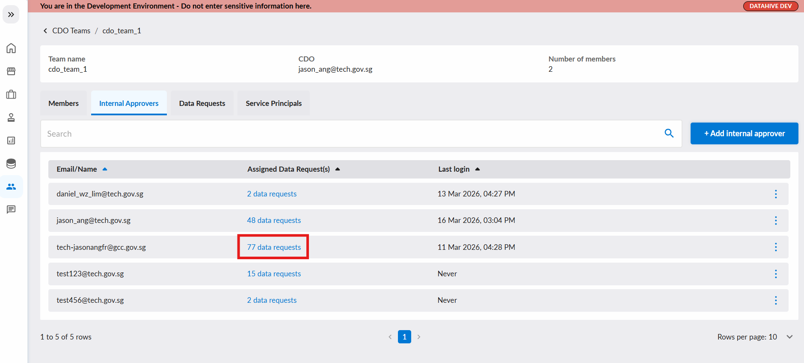The height and width of the screenshot is (363, 804).
Task: Open test456's 2 data requests link
Action: pos(272,300)
